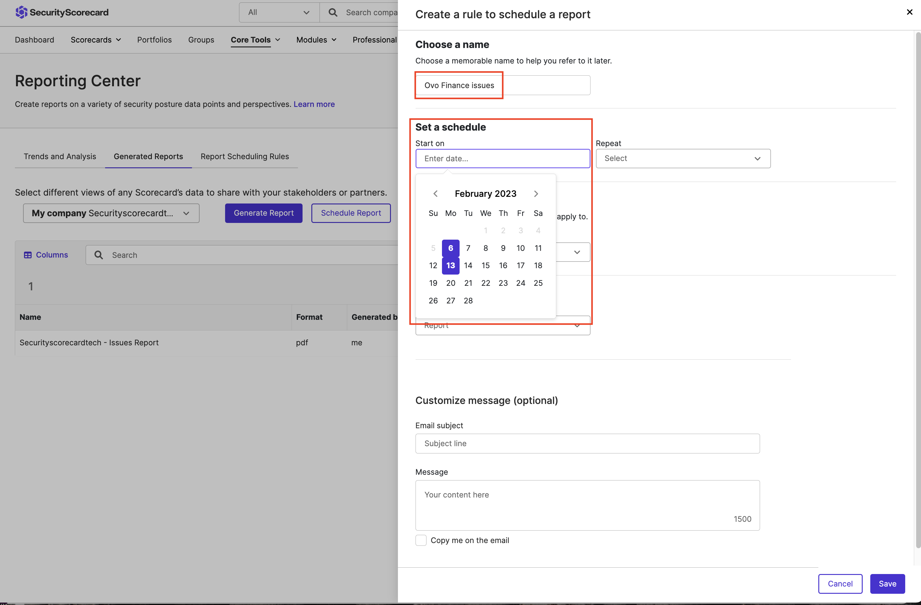Tick Copy me on the email checkbox
921x605 pixels.
(421, 540)
